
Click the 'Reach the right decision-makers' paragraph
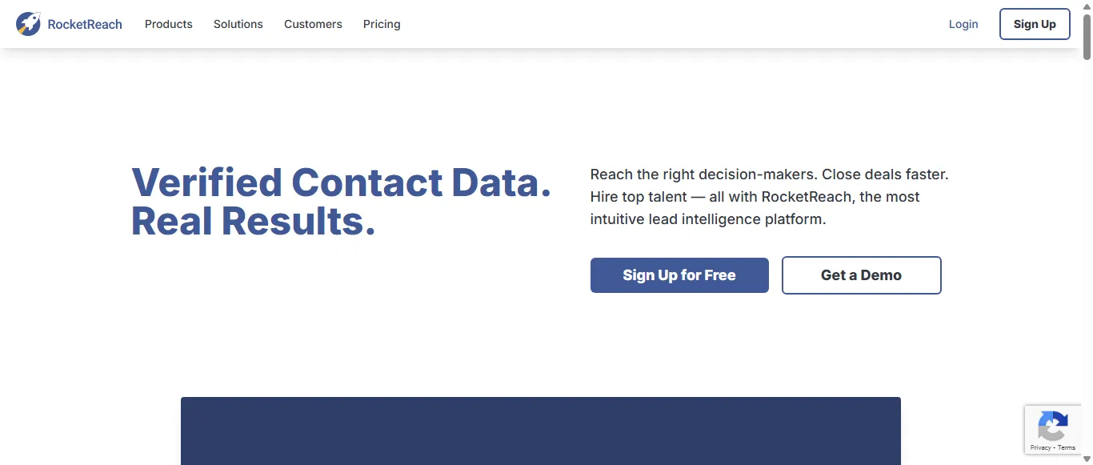point(769,197)
